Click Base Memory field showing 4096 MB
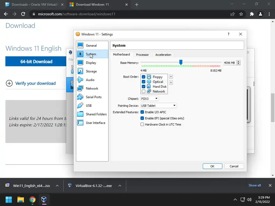 pyautogui.click(x=230, y=63)
